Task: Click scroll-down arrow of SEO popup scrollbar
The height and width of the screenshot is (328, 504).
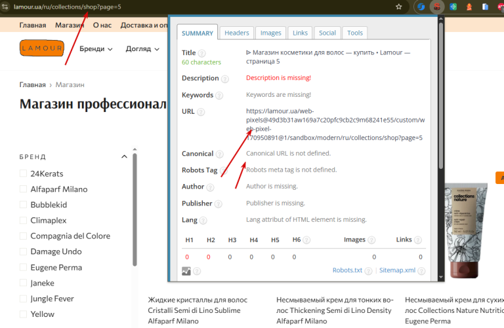Action: click(441, 278)
